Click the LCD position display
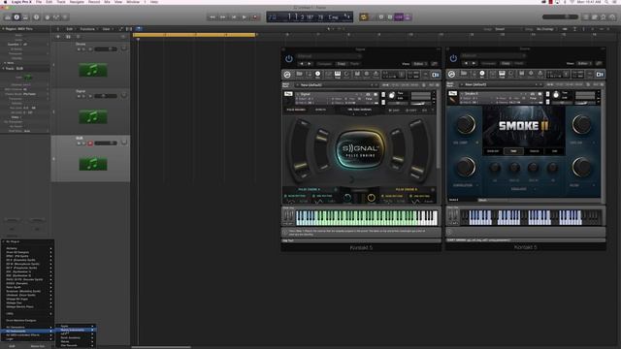621x349 pixels. (x=310, y=17)
